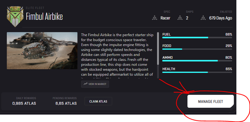This screenshot has width=250, height=122.
Task: Click the 679 Days Ago enlisted text
Action: (x=220, y=18)
